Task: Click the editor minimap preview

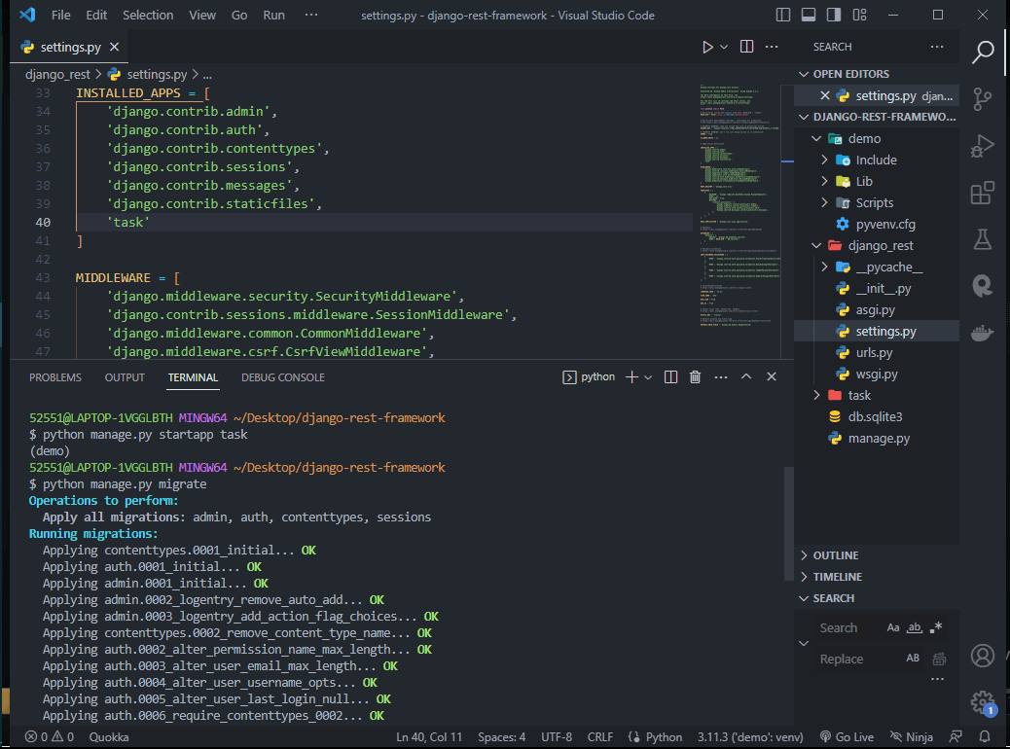Action: pos(739,205)
